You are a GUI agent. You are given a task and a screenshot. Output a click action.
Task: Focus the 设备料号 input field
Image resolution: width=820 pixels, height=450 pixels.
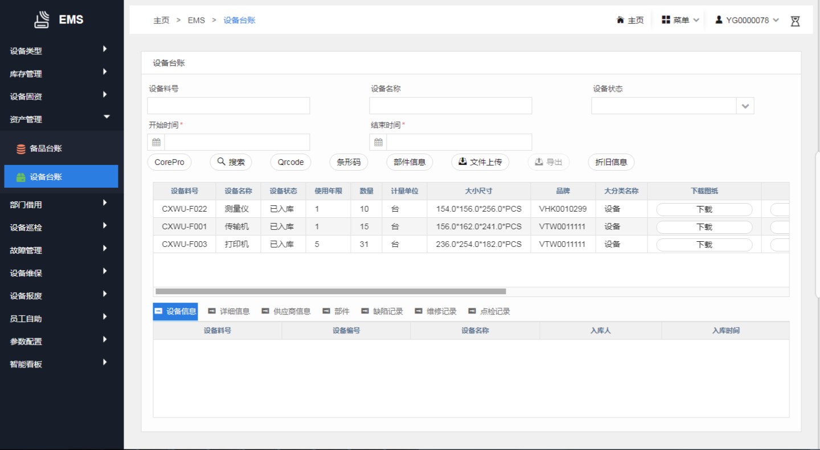[228, 106]
